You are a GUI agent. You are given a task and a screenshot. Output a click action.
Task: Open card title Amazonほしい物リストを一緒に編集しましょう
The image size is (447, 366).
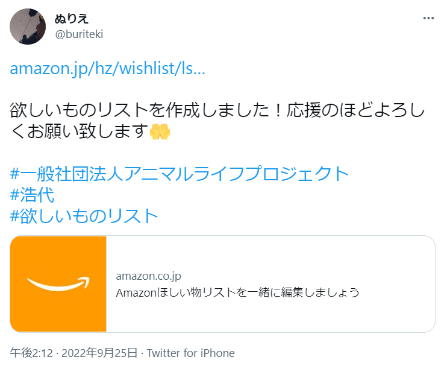coord(237,292)
